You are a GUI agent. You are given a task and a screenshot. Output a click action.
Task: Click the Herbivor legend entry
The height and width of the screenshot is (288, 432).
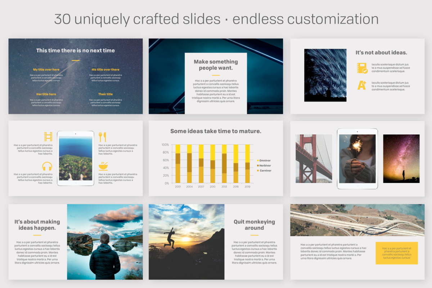pyautogui.click(x=264, y=166)
